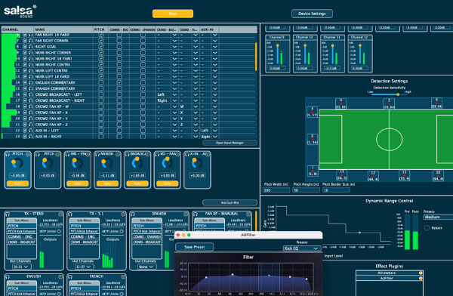Image resolution: width=453 pixels, height=296 pixels.
Task: Click headphones icon on TX - STEREO output
Action: tap(8, 214)
